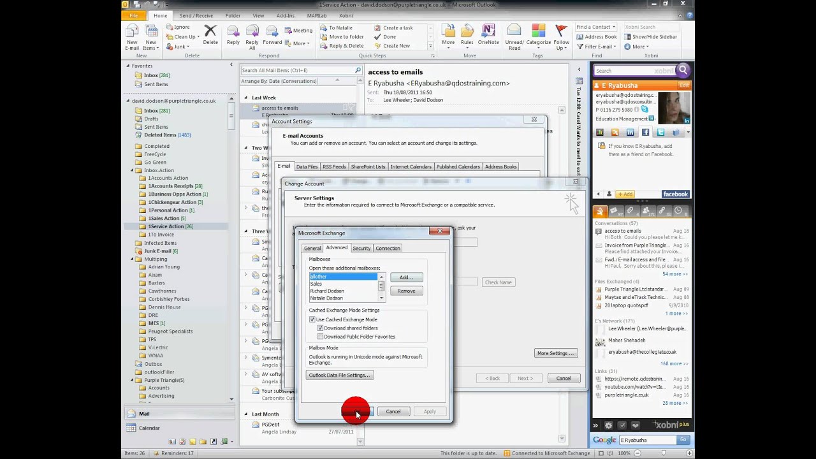The image size is (816, 459).
Task: Click E Ryabusha's contact photo
Action: click(674, 108)
